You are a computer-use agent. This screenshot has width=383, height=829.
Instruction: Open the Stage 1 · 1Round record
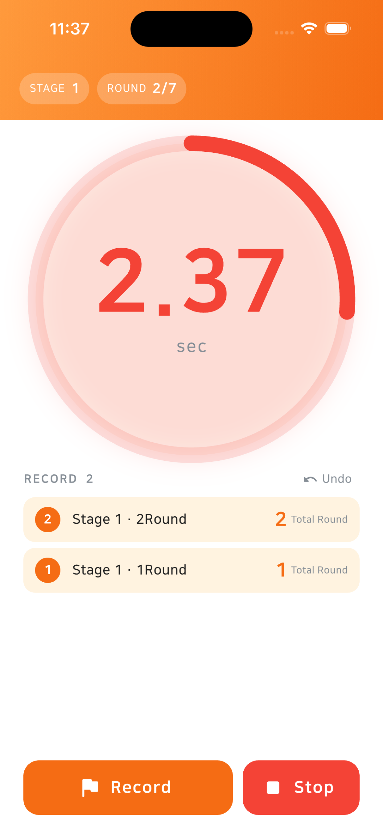click(x=191, y=570)
